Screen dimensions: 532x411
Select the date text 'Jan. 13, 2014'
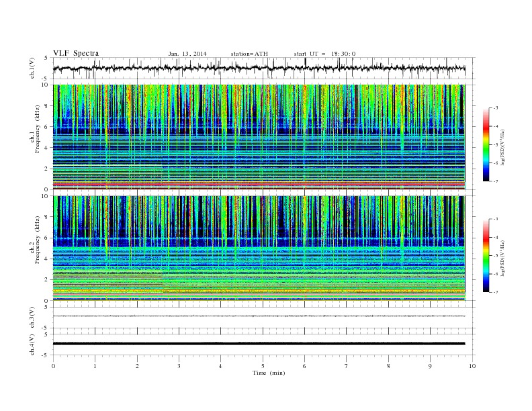tap(187, 54)
